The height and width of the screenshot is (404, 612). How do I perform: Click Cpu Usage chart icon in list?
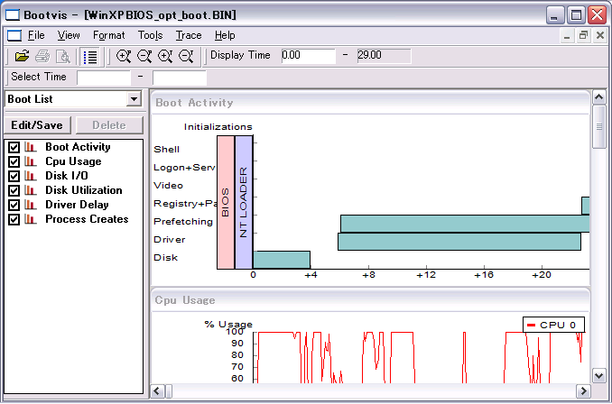(x=31, y=161)
